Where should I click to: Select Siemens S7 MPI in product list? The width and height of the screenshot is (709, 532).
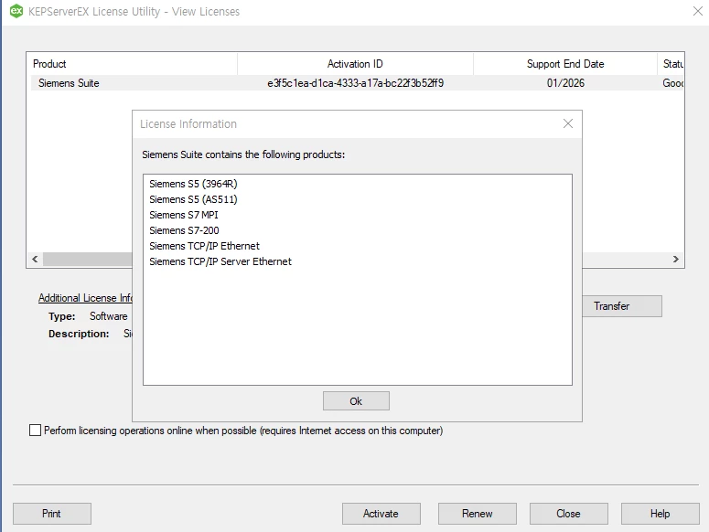[184, 215]
